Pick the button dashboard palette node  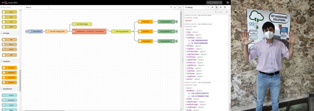(x=9, y=95)
